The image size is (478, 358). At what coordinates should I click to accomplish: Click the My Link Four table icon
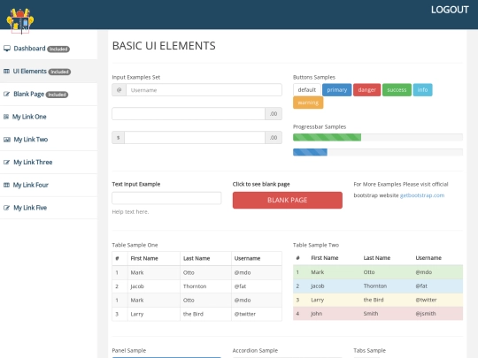[6, 185]
